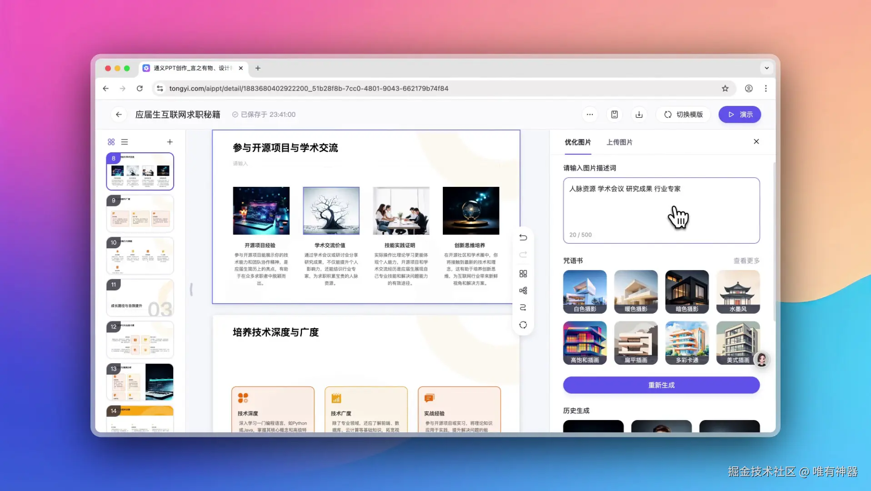The height and width of the screenshot is (491, 871).
Task: Collapse the slide thumbnail panel handle
Action: click(x=190, y=289)
